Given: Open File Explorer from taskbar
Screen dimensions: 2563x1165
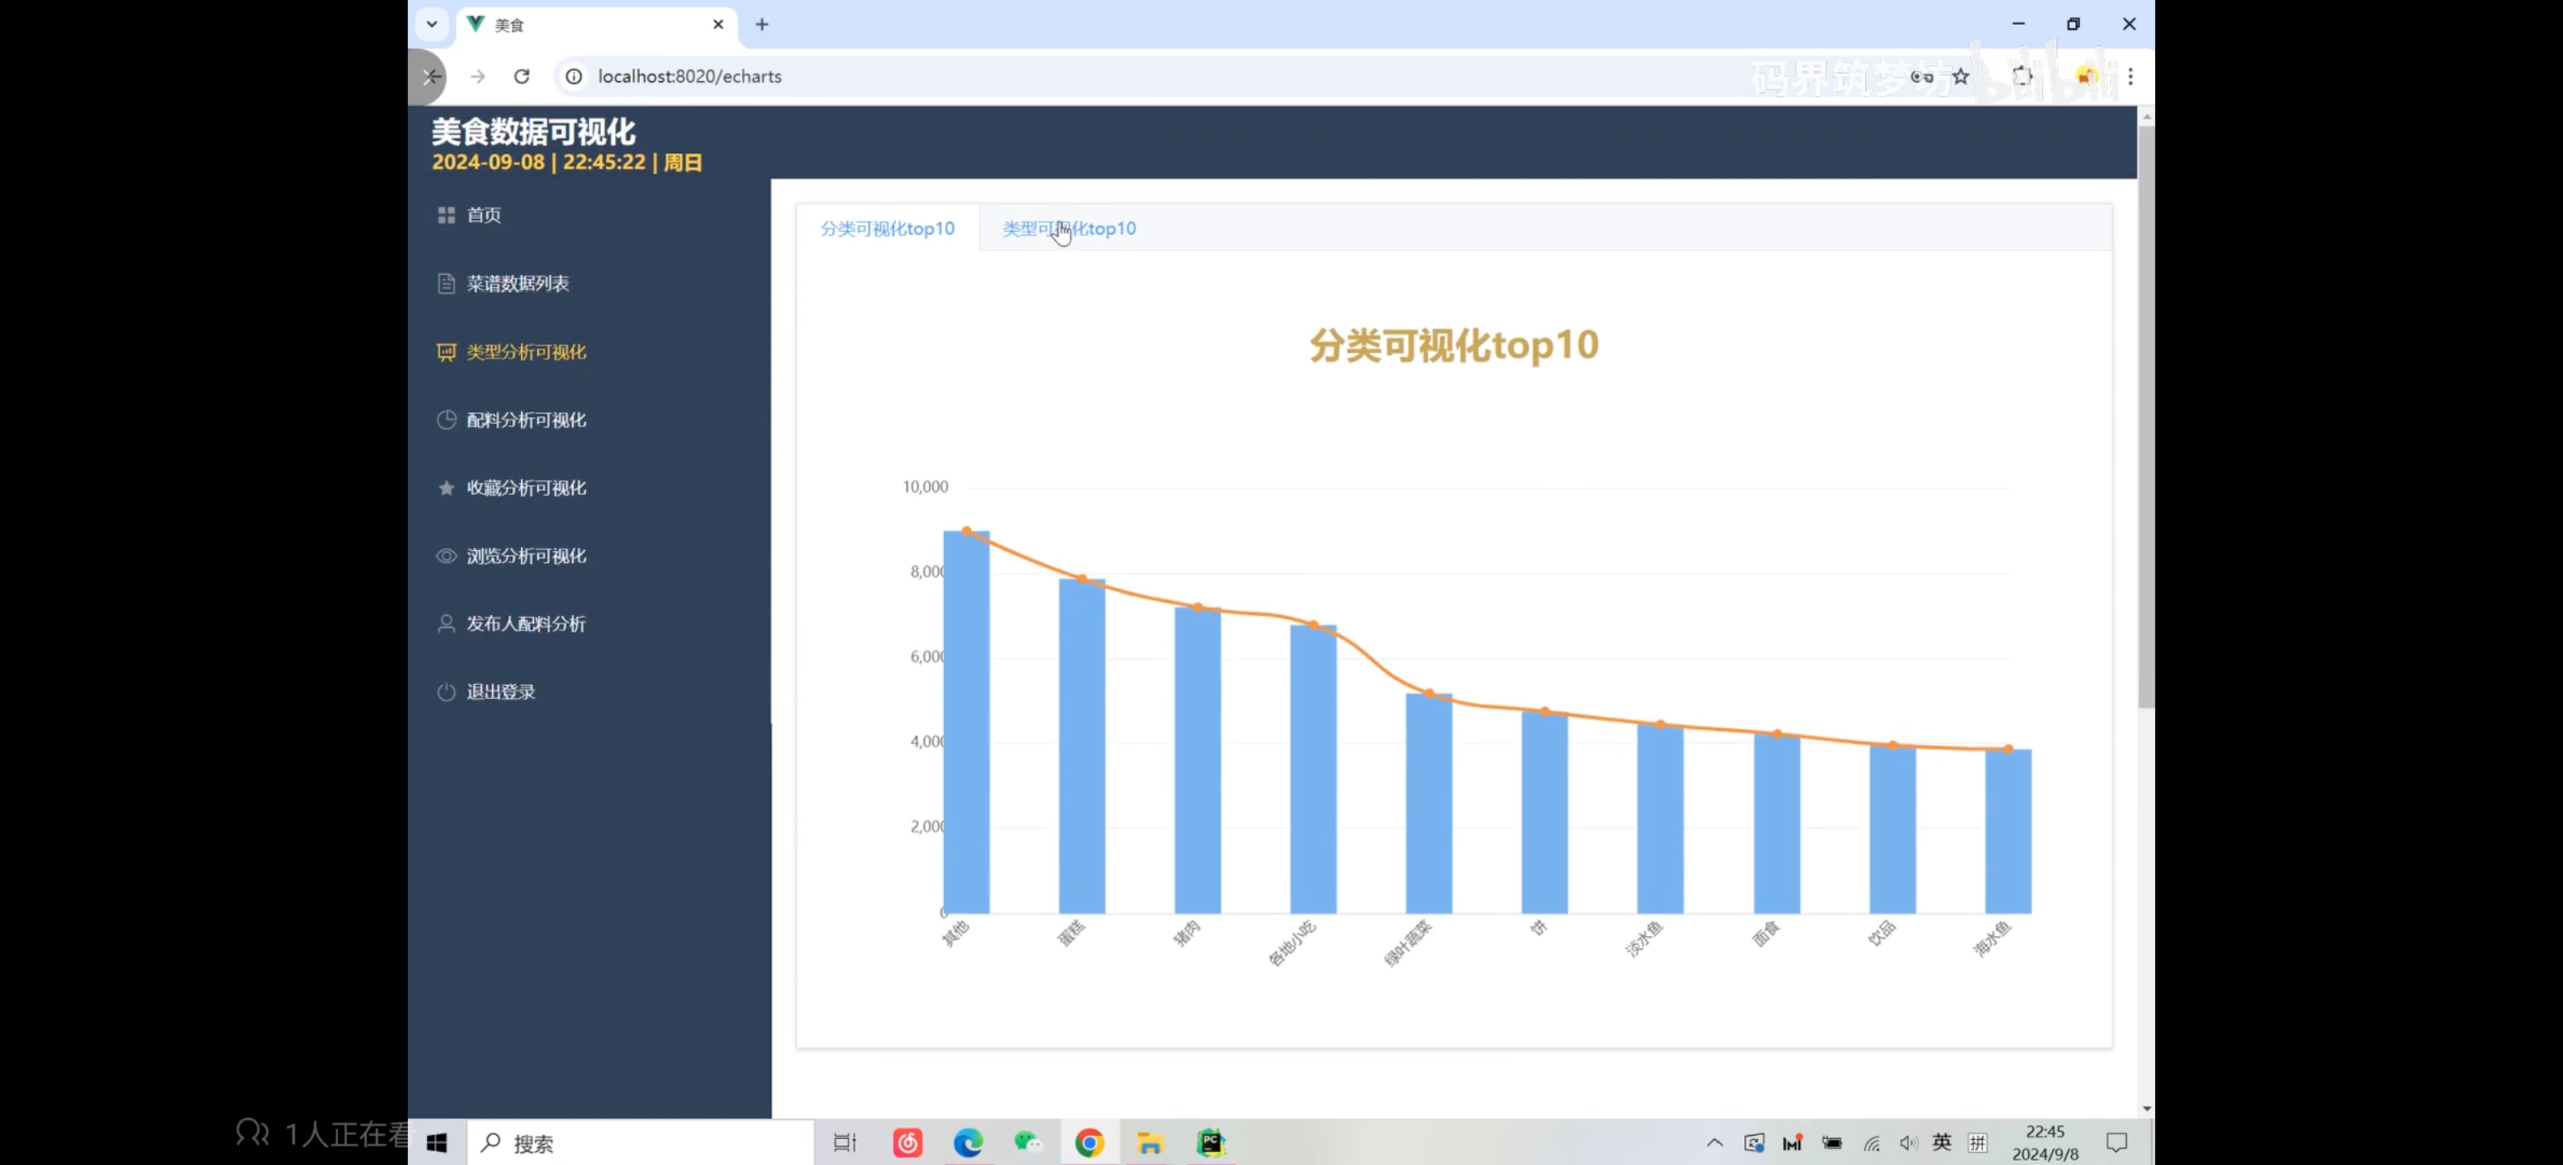Looking at the screenshot, I should [x=1150, y=1143].
